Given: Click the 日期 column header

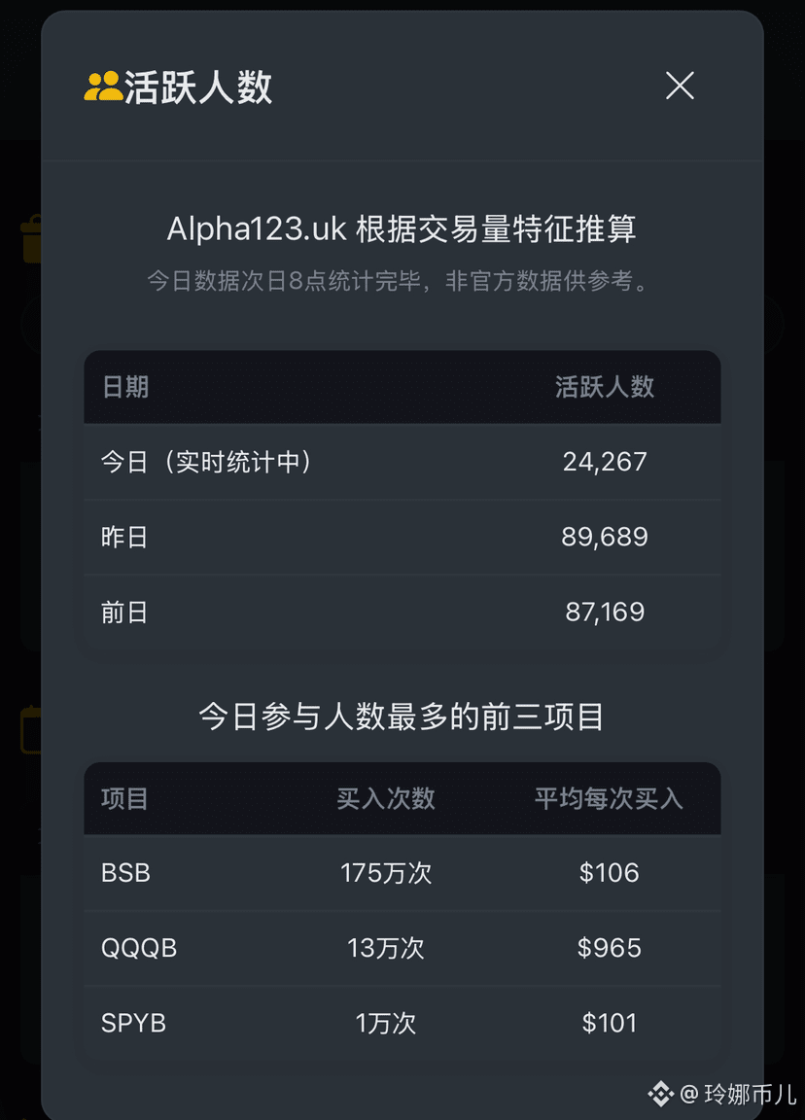Looking at the screenshot, I should [125, 387].
